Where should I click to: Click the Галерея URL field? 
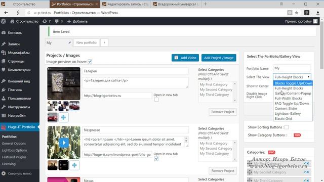[x=117, y=96]
